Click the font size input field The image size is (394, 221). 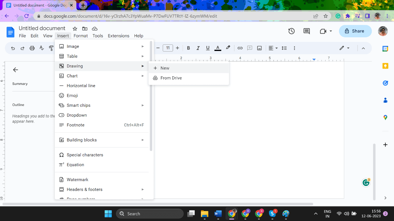(168, 48)
